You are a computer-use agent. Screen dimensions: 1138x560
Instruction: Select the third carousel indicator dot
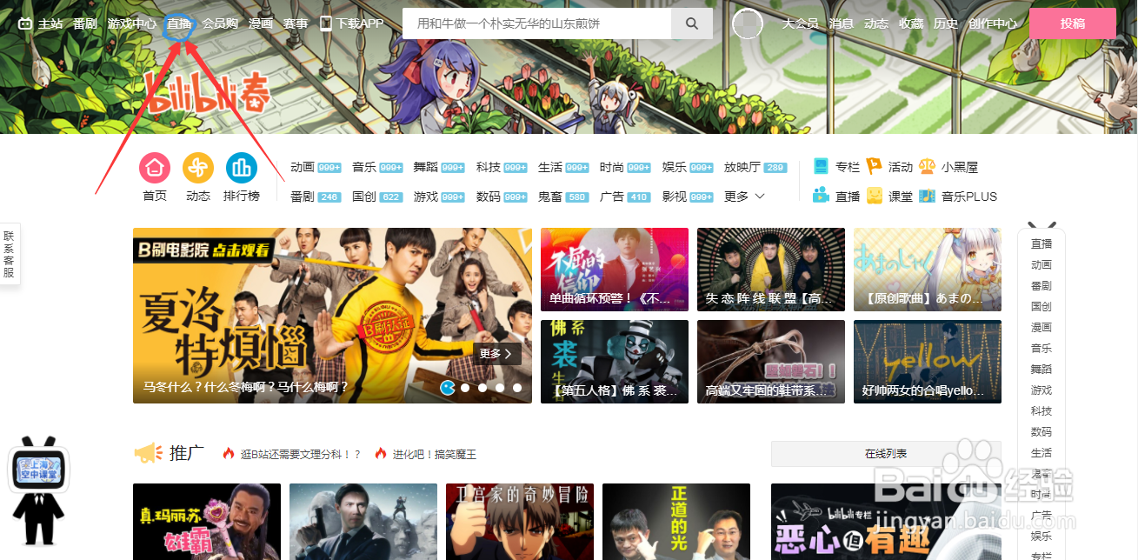click(482, 388)
